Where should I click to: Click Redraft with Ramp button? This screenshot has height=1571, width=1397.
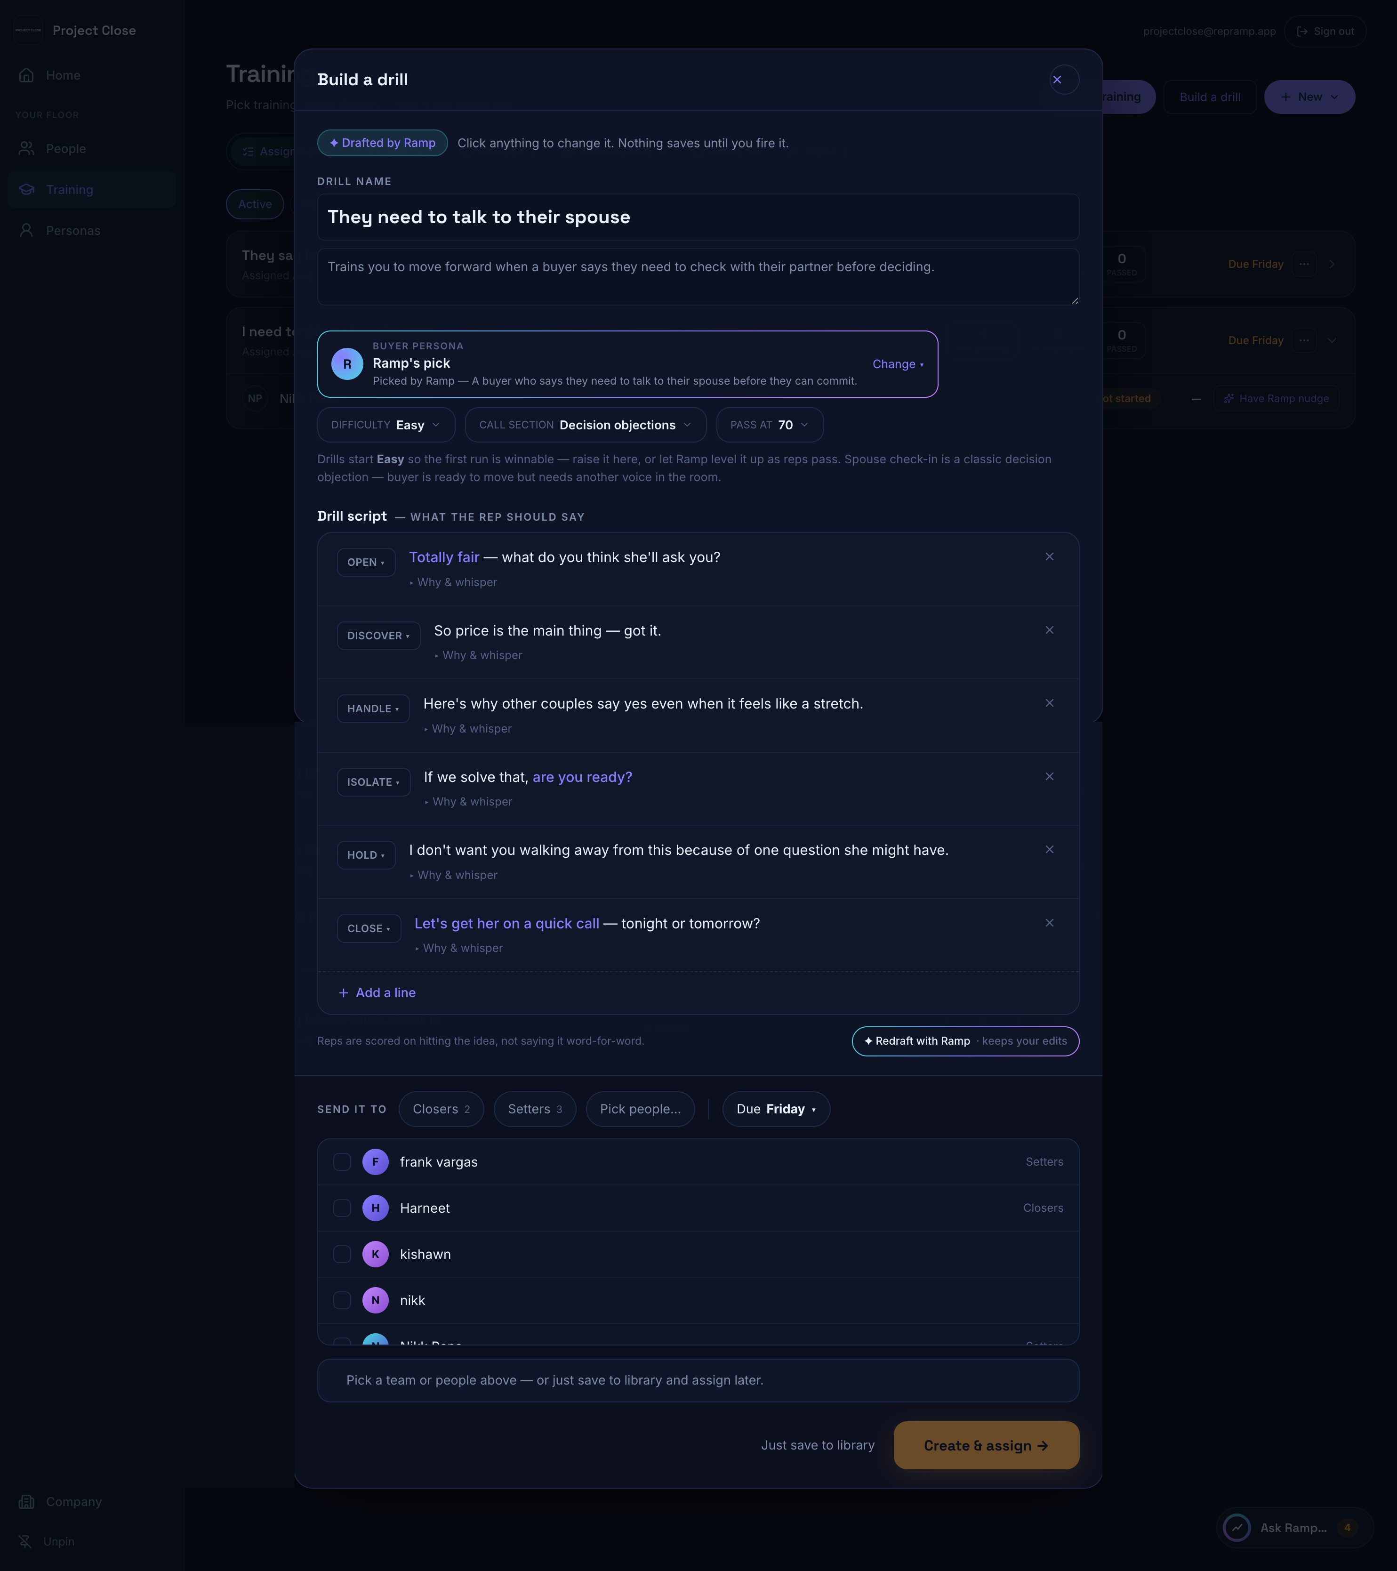965,1041
